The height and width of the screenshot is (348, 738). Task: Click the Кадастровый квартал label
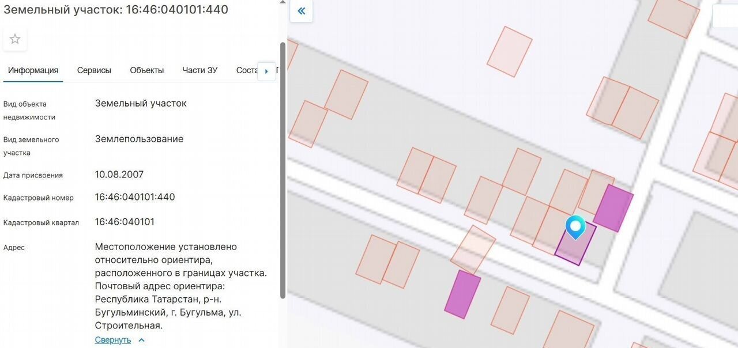[41, 223]
